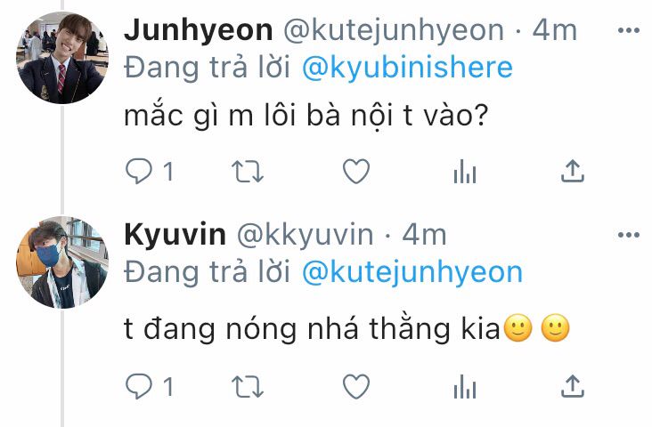Open the tweet text 't đang nóng nhá thằng kia'
The width and height of the screenshot is (652, 427).
(x=312, y=329)
